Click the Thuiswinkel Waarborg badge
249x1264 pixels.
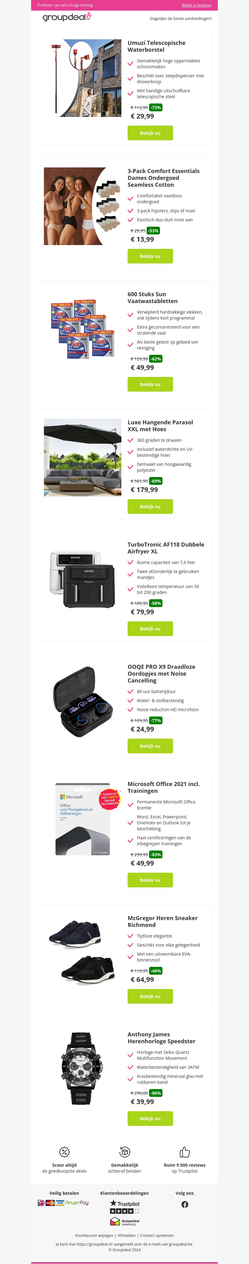click(125, 1221)
